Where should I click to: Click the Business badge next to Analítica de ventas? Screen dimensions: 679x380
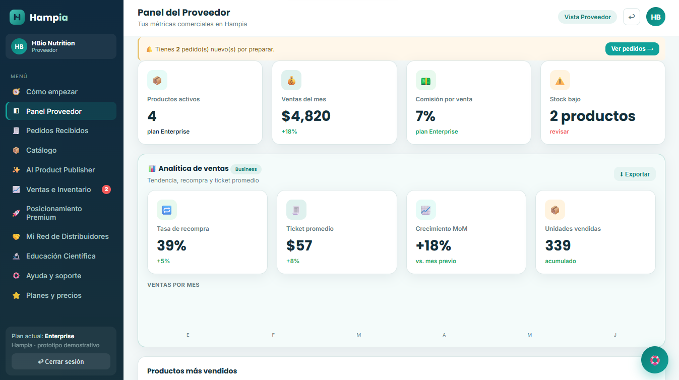click(246, 169)
